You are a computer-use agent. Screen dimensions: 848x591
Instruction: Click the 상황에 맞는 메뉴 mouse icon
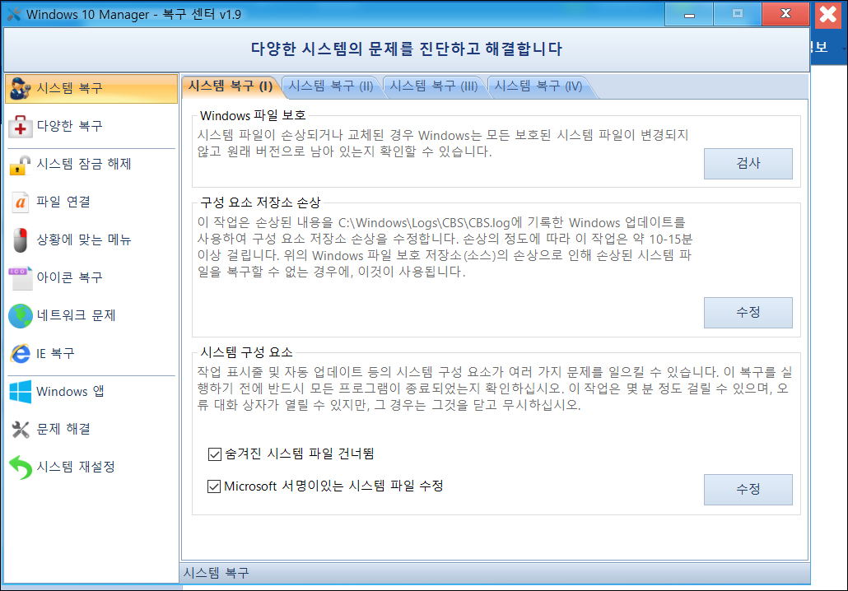pyautogui.click(x=21, y=240)
